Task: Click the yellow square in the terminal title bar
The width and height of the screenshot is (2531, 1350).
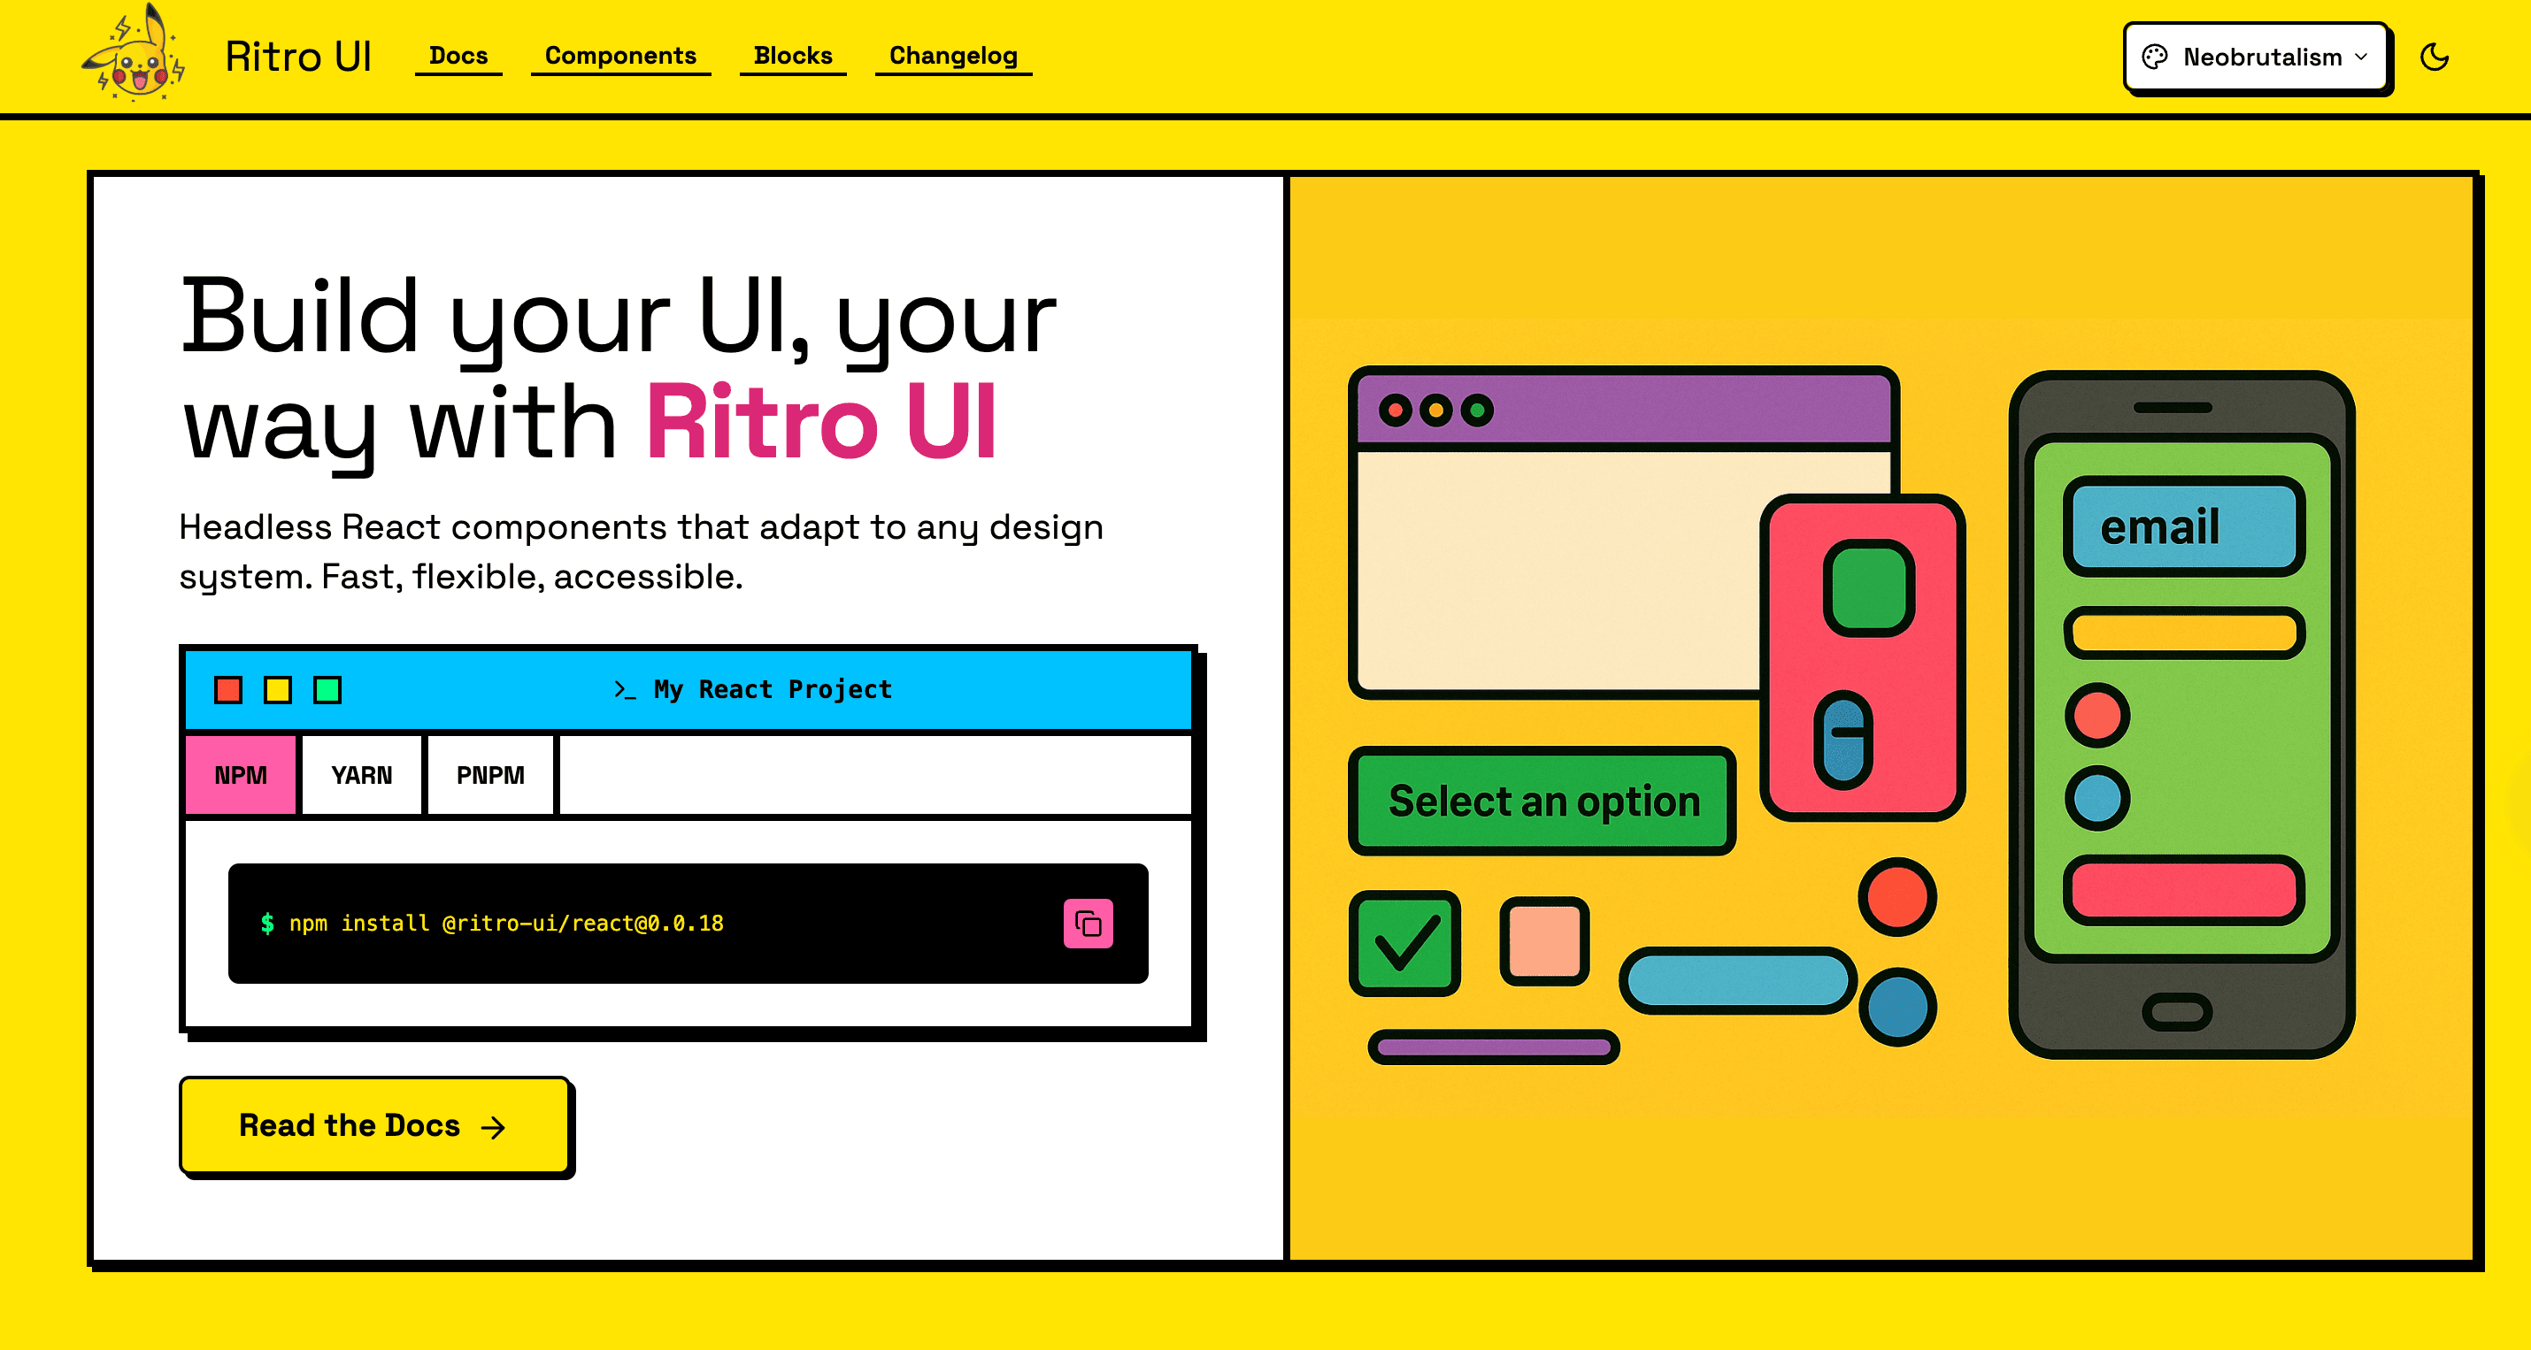Action: 278,690
